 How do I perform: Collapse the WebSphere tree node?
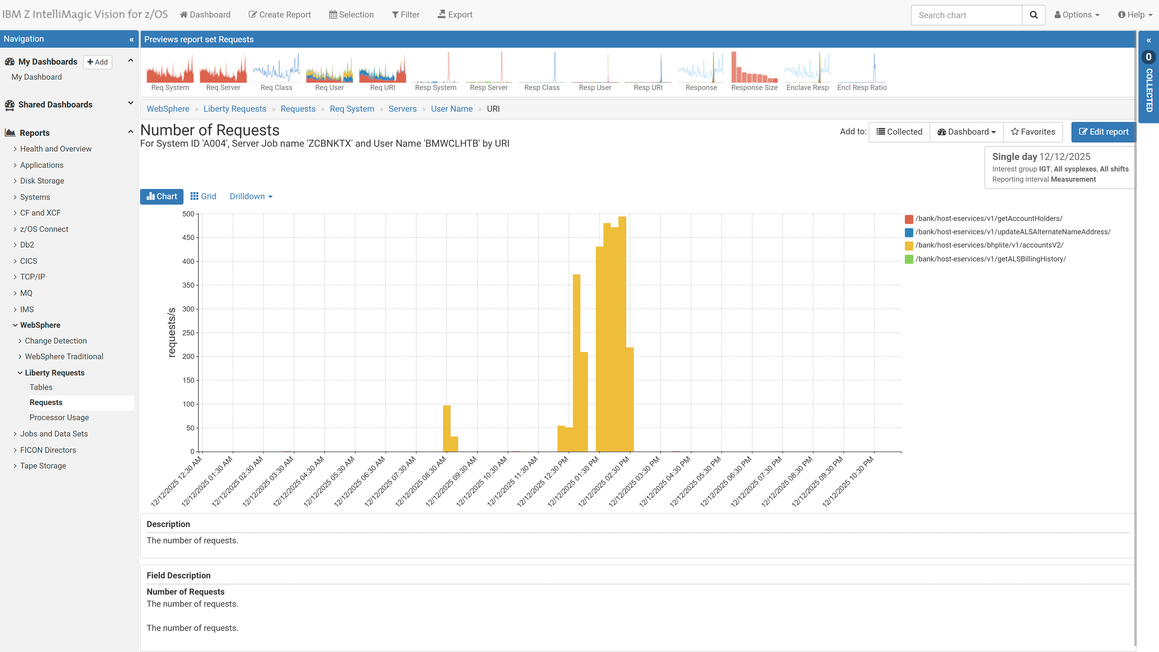(40, 325)
